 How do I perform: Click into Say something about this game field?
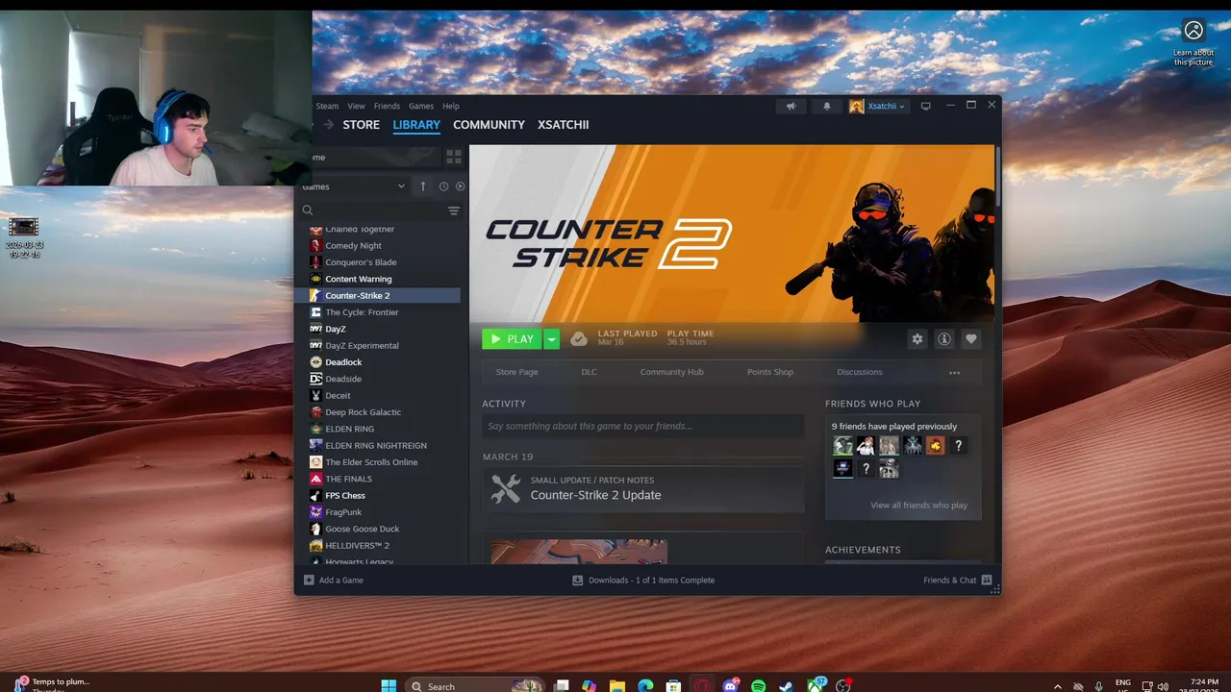[642, 426]
